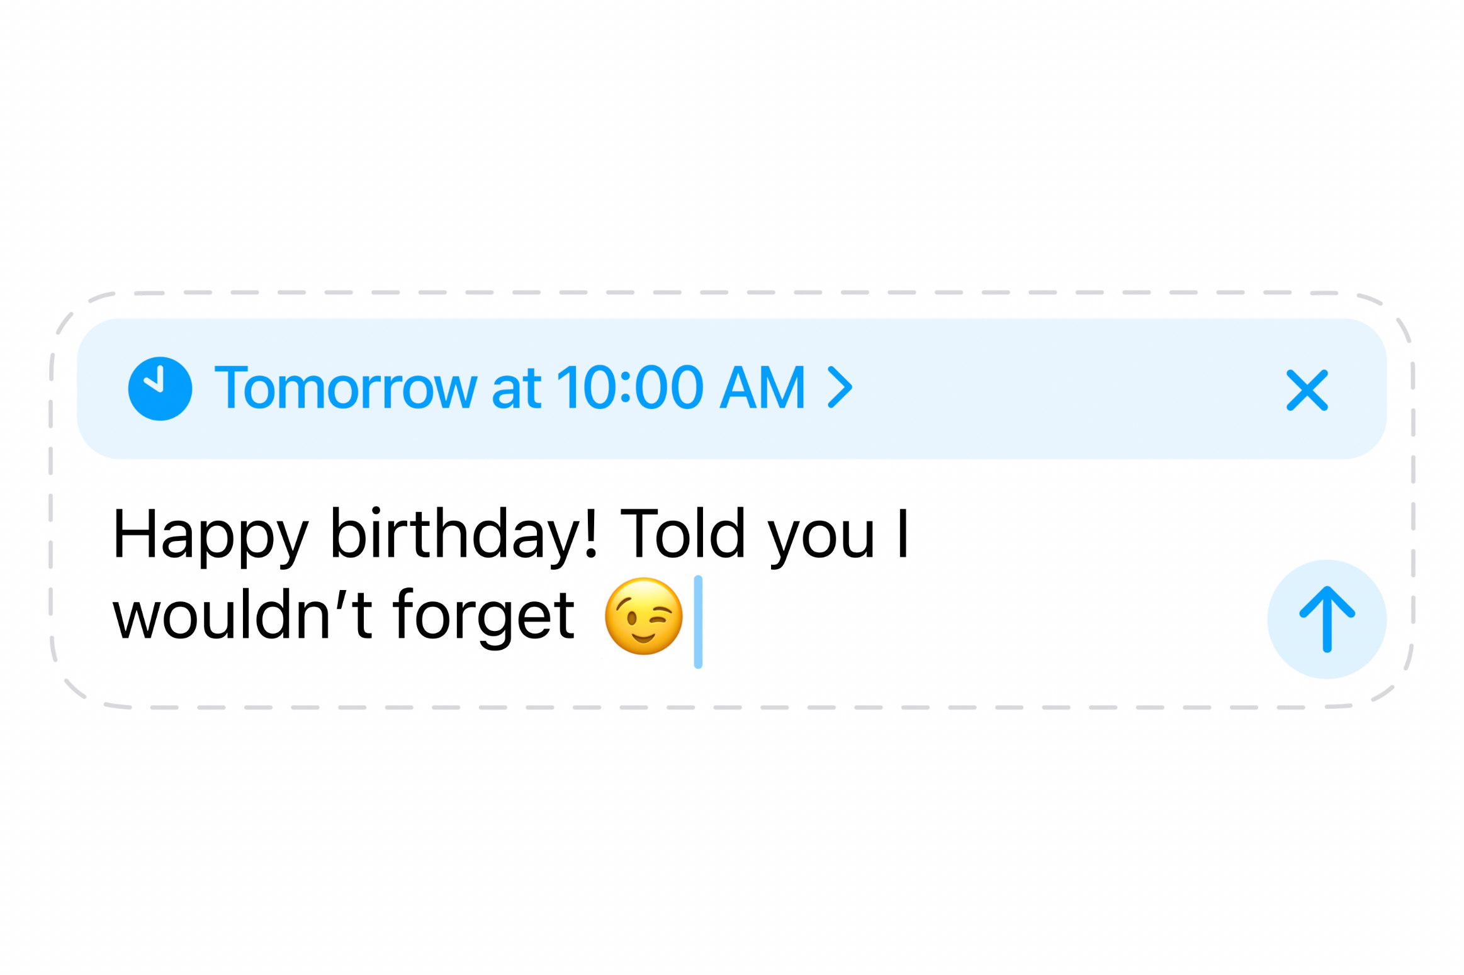The image size is (1464, 975).
Task: Expand the schedule options via the chevron
Action: (842, 387)
